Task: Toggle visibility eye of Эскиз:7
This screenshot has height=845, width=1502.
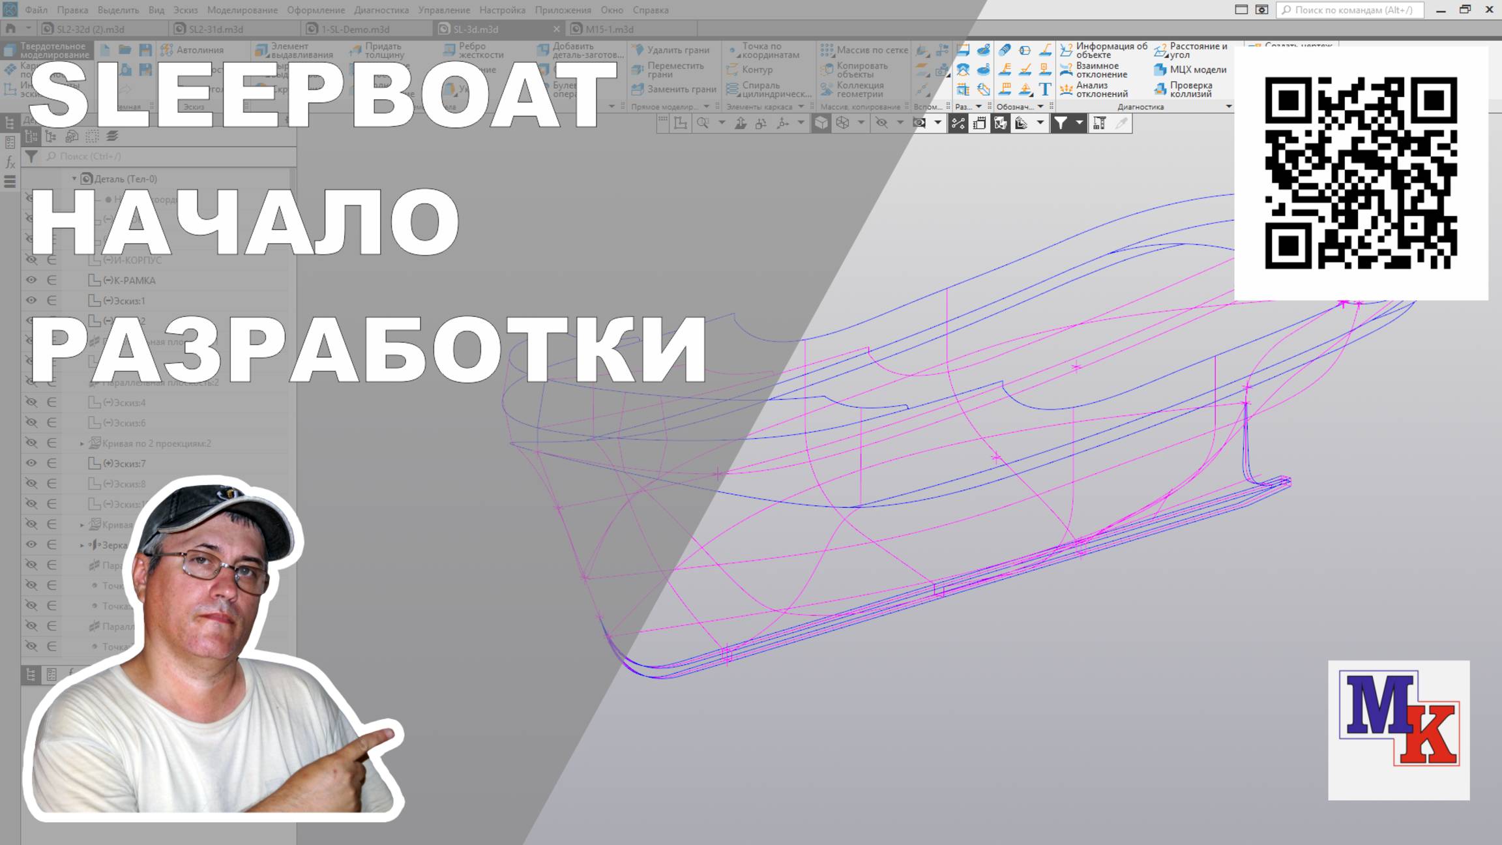Action: (x=31, y=464)
